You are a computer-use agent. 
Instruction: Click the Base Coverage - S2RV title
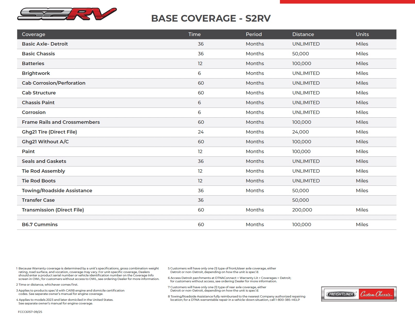point(211,18)
